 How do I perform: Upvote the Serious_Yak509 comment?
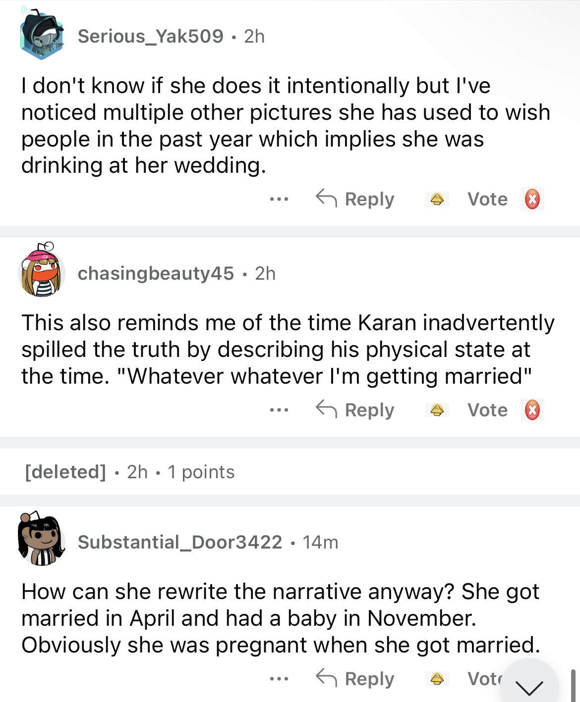pos(437,200)
